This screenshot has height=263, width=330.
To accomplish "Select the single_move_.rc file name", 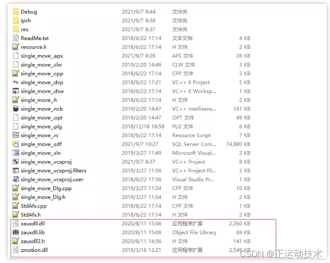I will [40, 136].
